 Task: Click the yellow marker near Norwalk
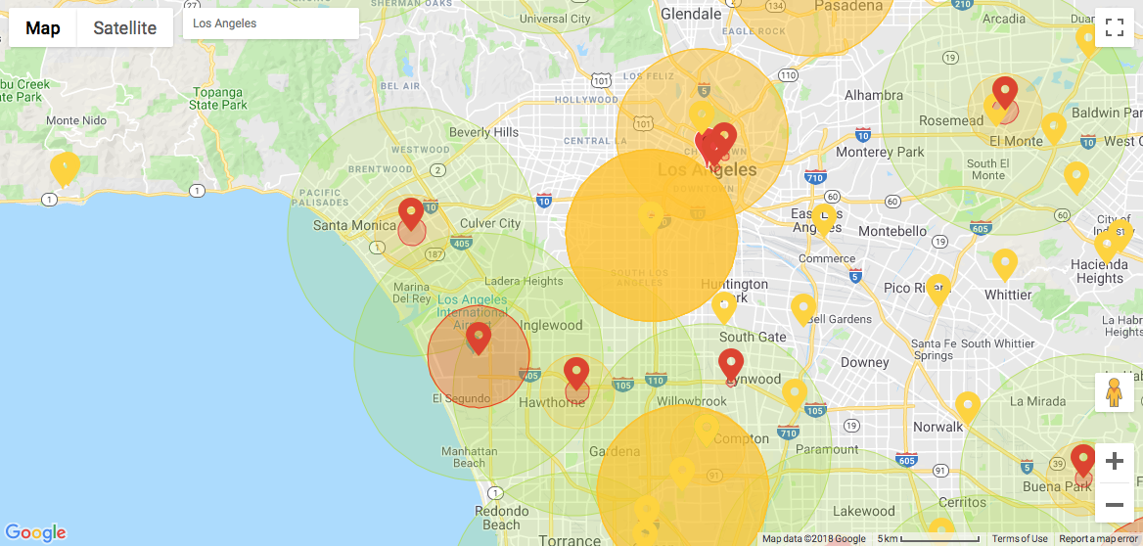point(967,406)
